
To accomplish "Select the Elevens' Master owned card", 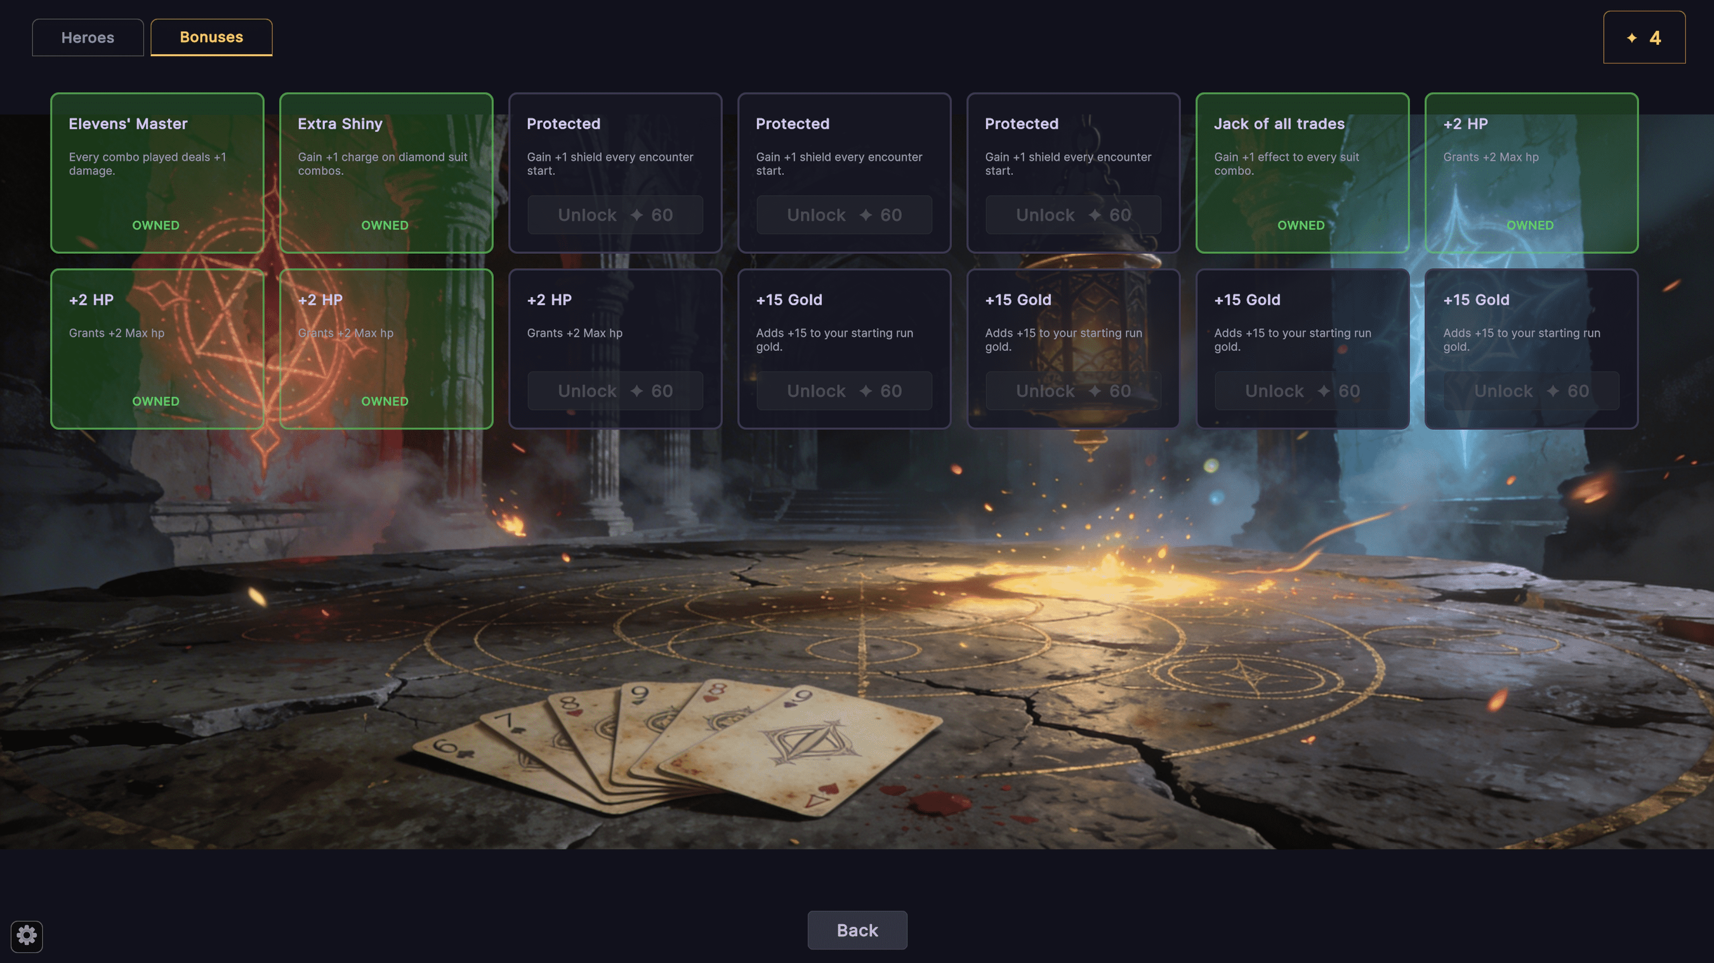I will point(157,173).
